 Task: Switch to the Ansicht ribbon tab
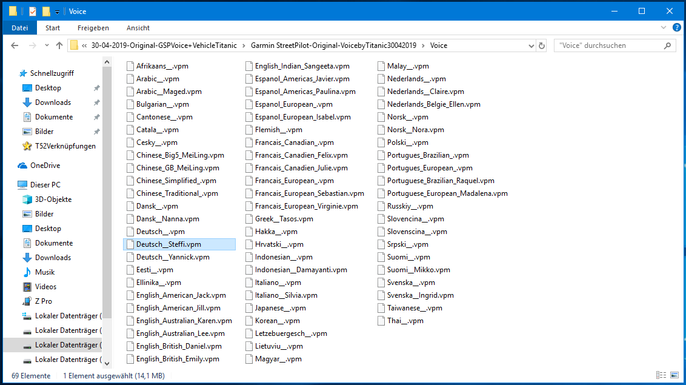coord(138,27)
